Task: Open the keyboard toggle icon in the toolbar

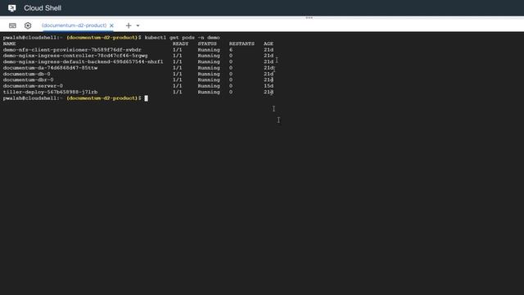Action: [x=12, y=25]
